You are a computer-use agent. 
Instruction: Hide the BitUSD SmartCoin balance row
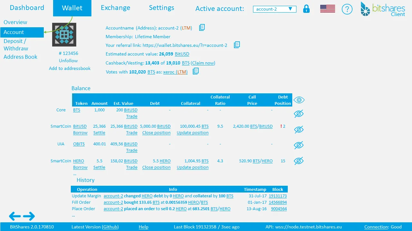coord(299,130)
